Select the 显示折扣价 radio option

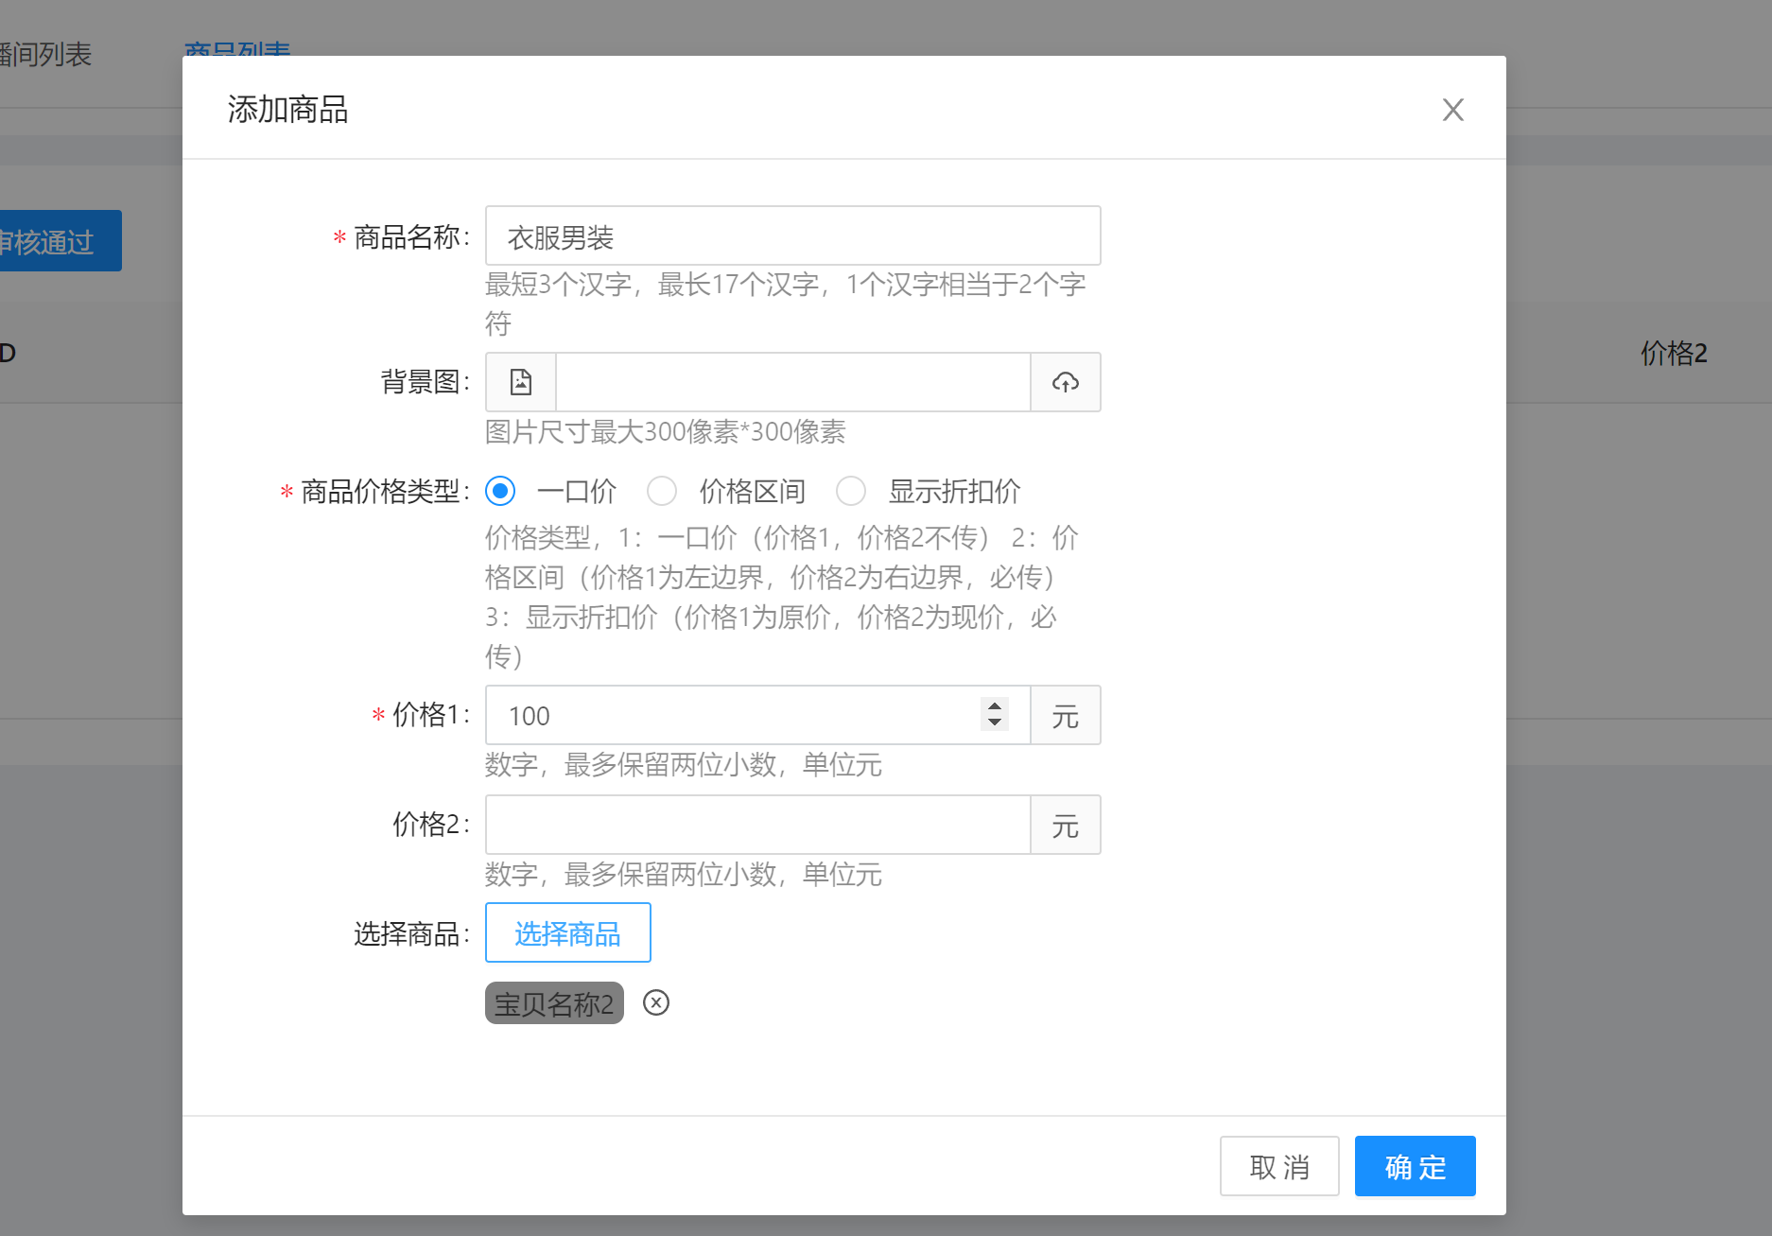click(851, 491)
